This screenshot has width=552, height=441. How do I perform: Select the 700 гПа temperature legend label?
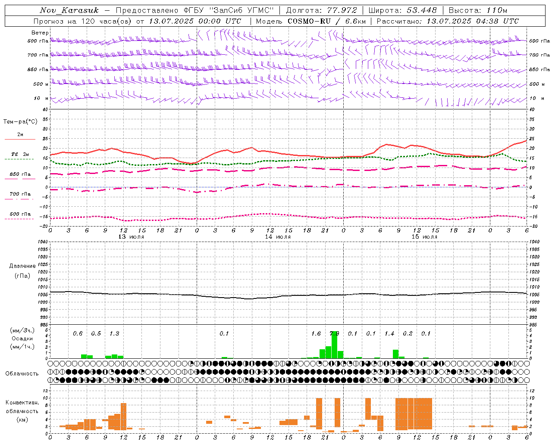(20, 194)
